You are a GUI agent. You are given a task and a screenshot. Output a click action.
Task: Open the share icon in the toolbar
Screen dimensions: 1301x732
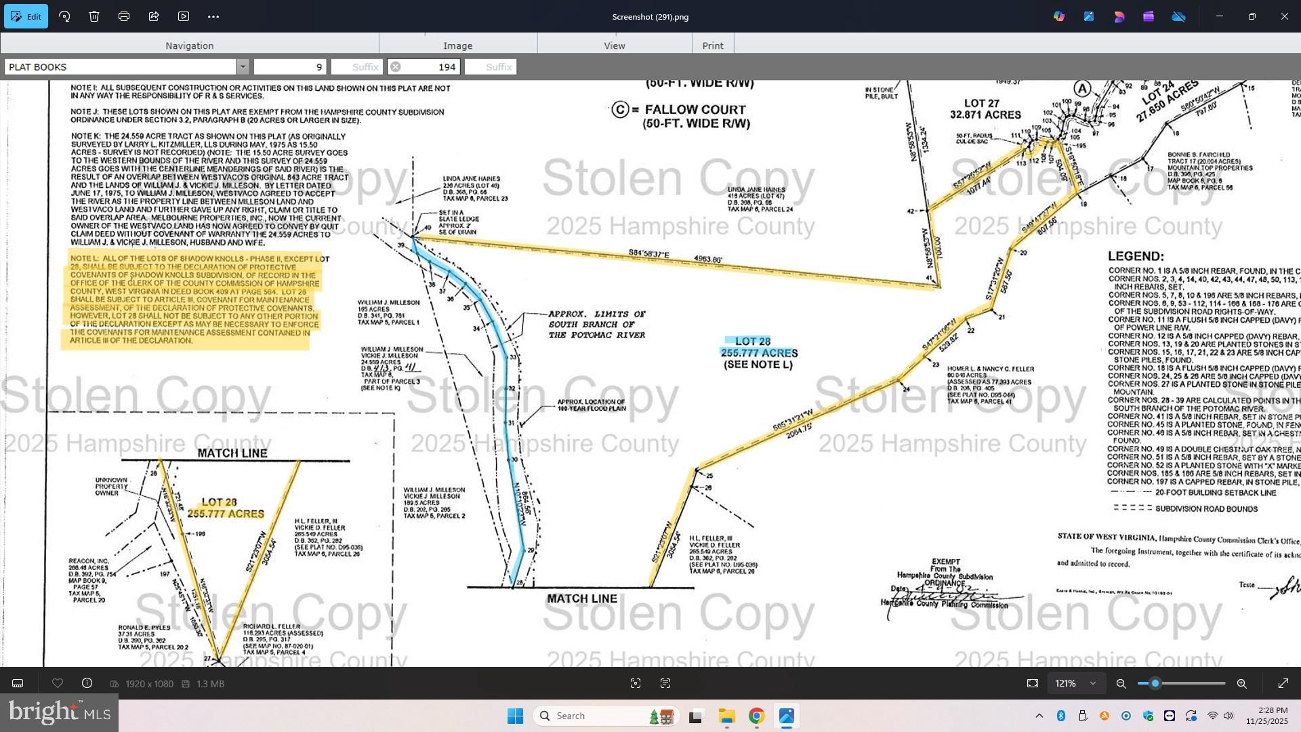tap(154, 16)
